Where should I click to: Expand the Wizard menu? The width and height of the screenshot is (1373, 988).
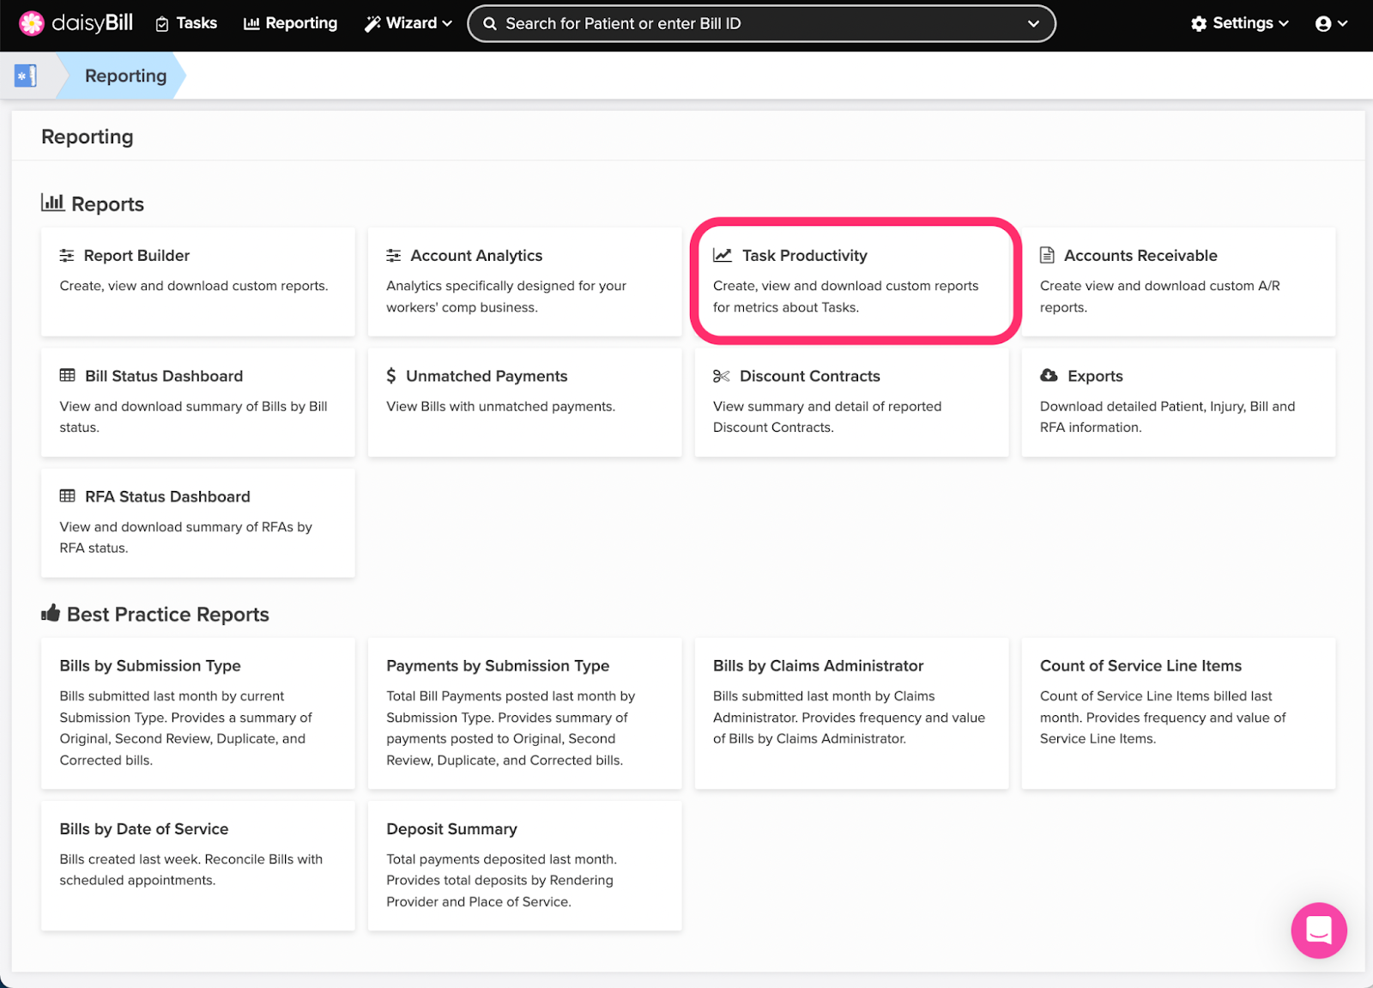pyautogui.click(x=408, y=23)
